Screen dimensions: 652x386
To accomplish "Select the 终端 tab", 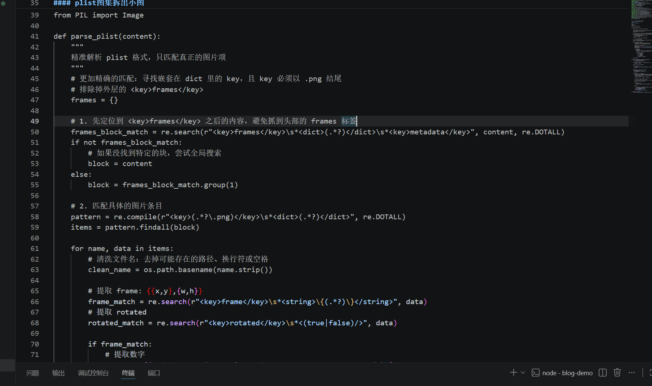I will click(x=128, y=373).
